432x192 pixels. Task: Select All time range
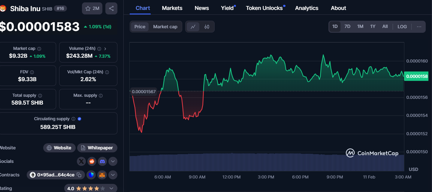pos(385,26)
